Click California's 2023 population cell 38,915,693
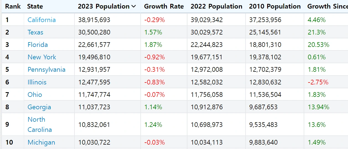The image size is (348, 149). (94, 20)
